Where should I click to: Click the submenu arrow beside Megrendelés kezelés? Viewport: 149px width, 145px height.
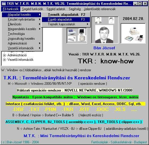[40, 29]
